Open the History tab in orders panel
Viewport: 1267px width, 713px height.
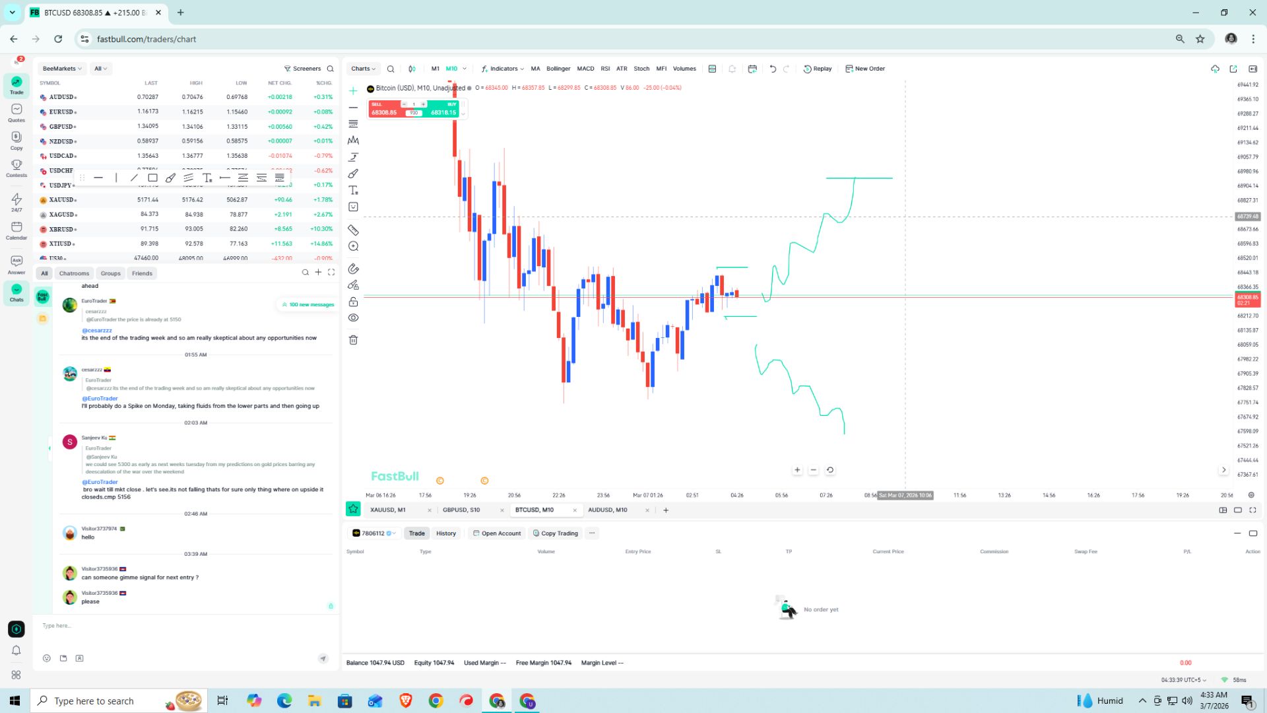[445, 533]
